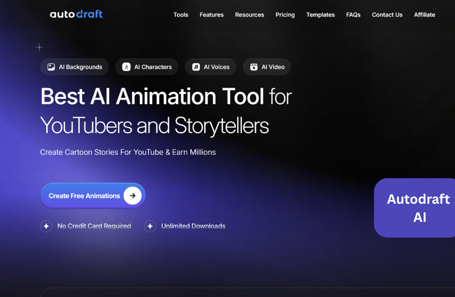The height and width of the screenshot is (297, 455).
Task: Navigate to FAQs
Action: coord(353,15)
